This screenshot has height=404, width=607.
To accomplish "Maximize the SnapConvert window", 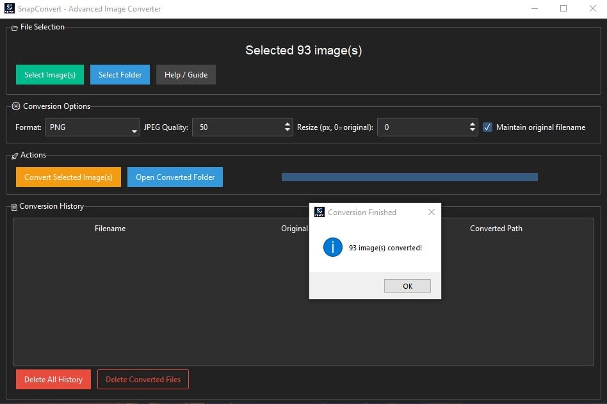I will point(563,8).
